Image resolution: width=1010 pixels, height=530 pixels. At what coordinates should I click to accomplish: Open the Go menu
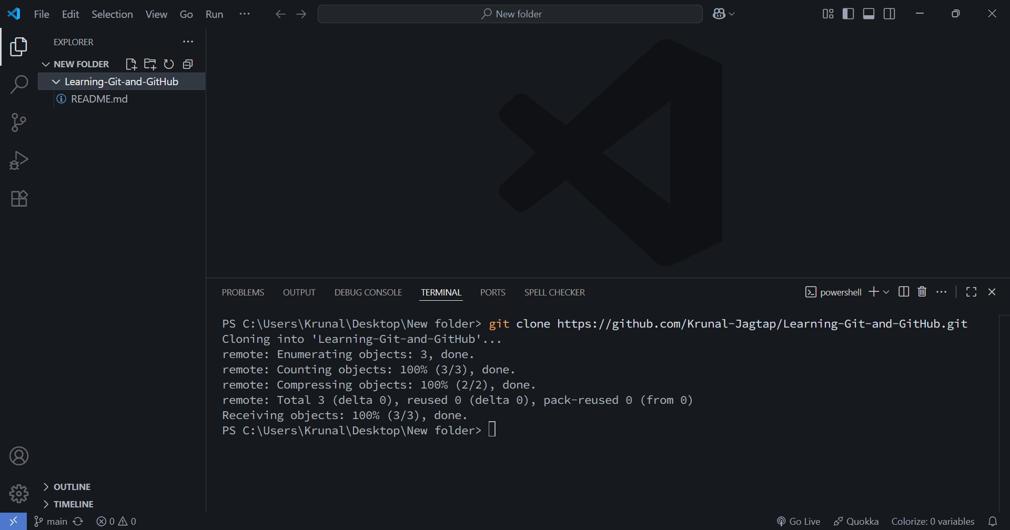[x=186, y=14]
